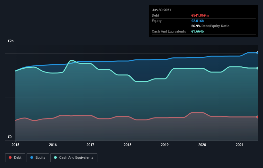Click the €541.869m debt value
This screenshot has height=168, width=263.
pyautogui.click(x=200, y=15)
